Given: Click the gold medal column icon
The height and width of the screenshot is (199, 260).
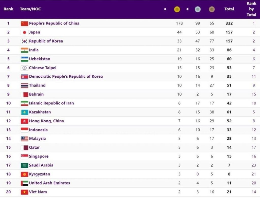Looking at the screenshot, I should 177,9.
